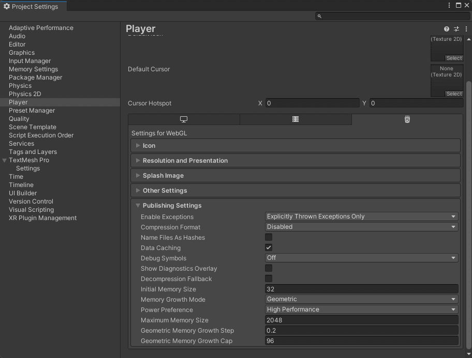Select Player in the settings list
This screenshot has height=358, width=472.
(x=60, y=102)
